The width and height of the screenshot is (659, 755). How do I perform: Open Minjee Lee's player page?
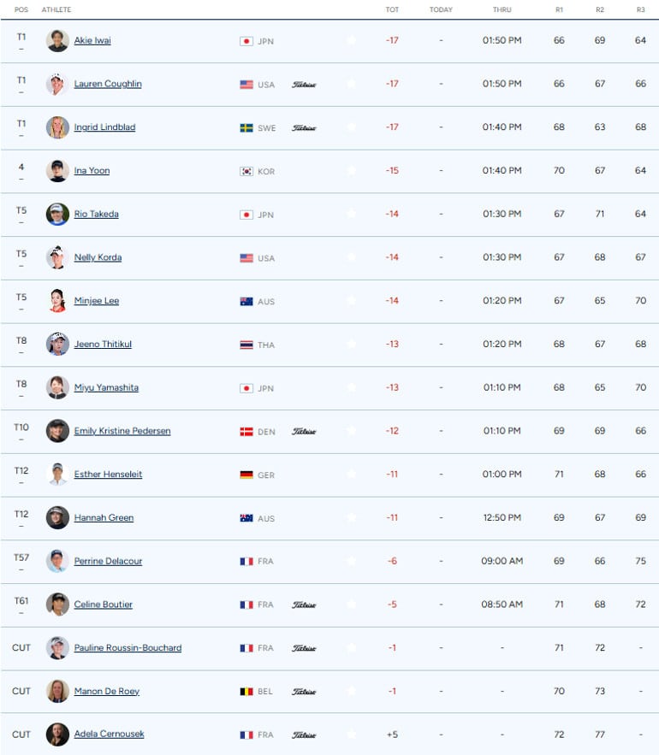[97, 300]
